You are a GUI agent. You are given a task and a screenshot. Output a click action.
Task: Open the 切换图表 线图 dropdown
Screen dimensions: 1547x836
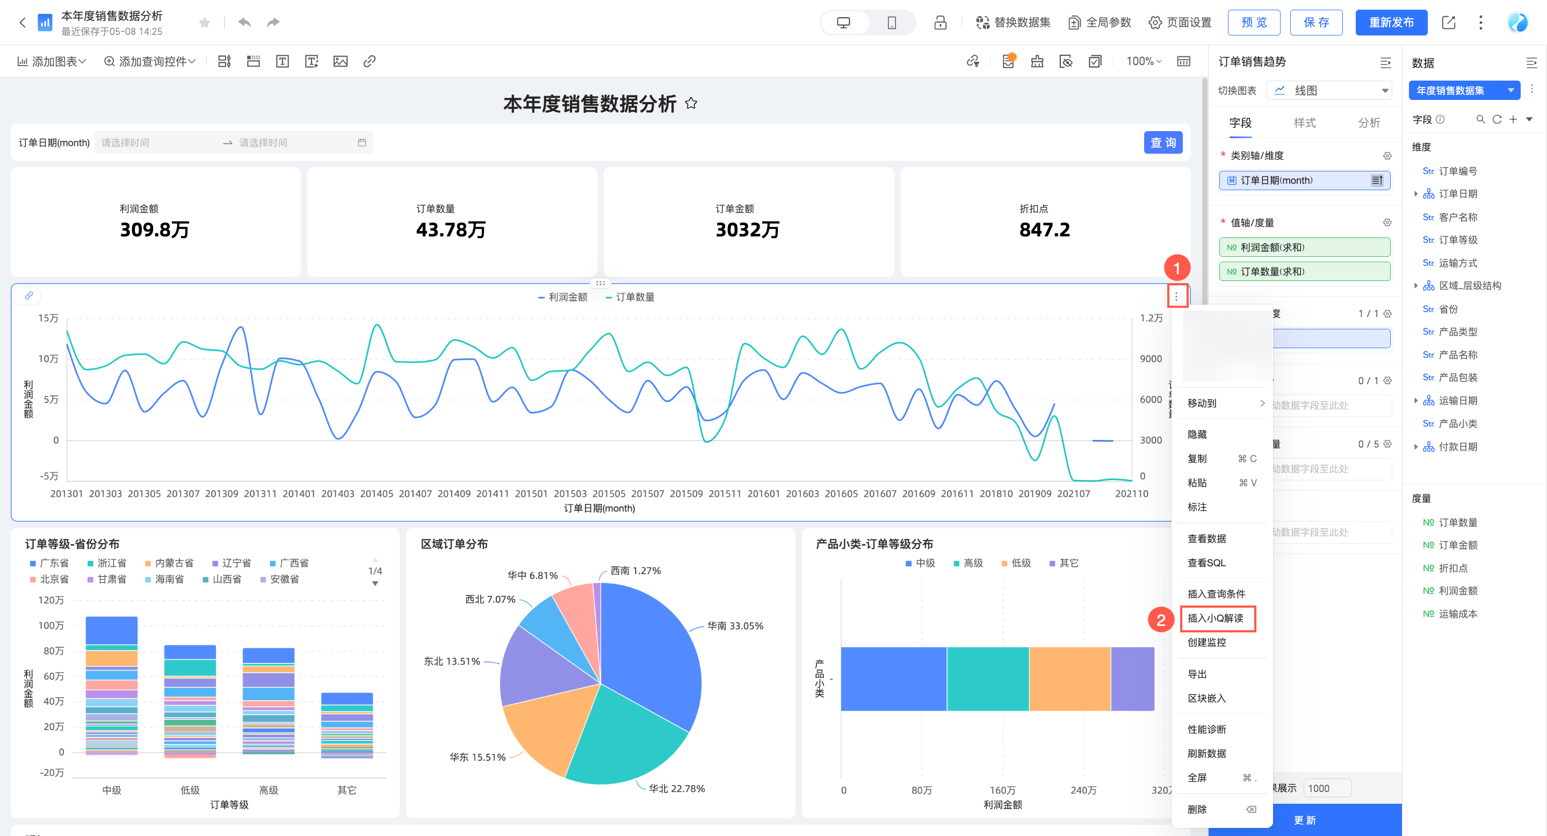tap(1330, 90)
